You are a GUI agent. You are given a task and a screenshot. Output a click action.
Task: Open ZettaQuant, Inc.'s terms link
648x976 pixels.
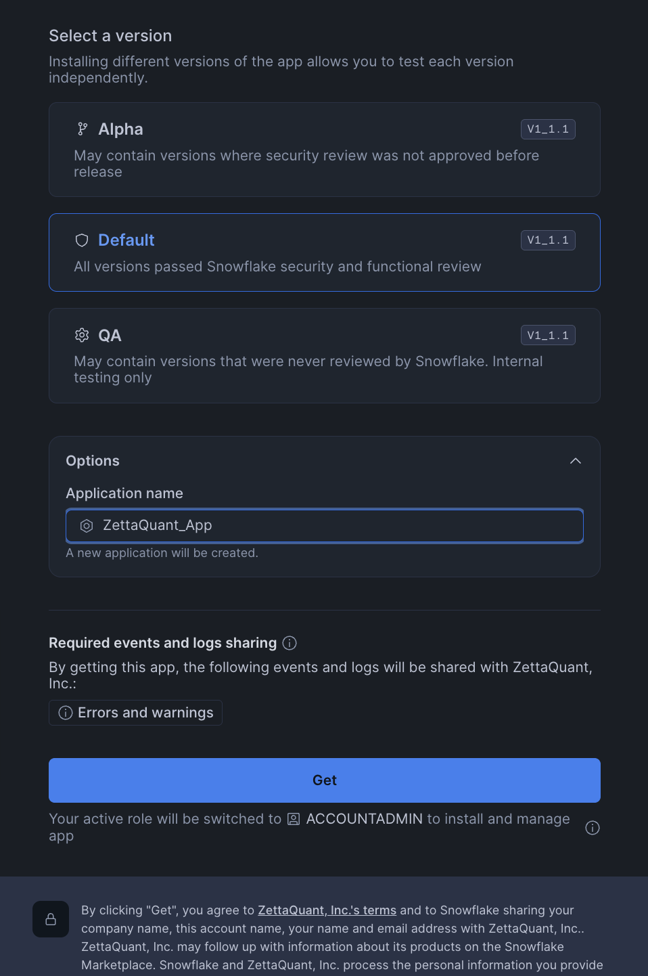(x=327, y=910)
